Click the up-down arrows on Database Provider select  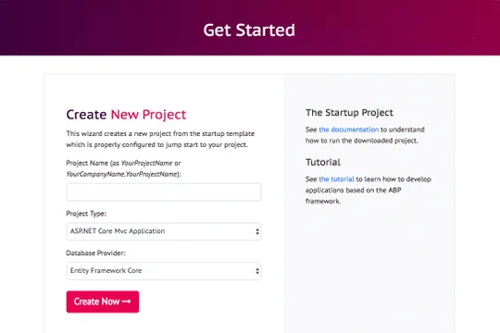point(257,271)
